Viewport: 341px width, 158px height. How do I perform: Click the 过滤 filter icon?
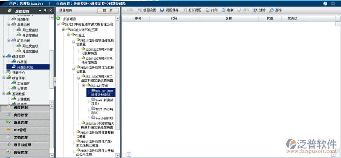coord(255,10)
